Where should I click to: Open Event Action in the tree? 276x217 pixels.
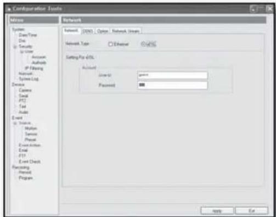click(30, 145)
